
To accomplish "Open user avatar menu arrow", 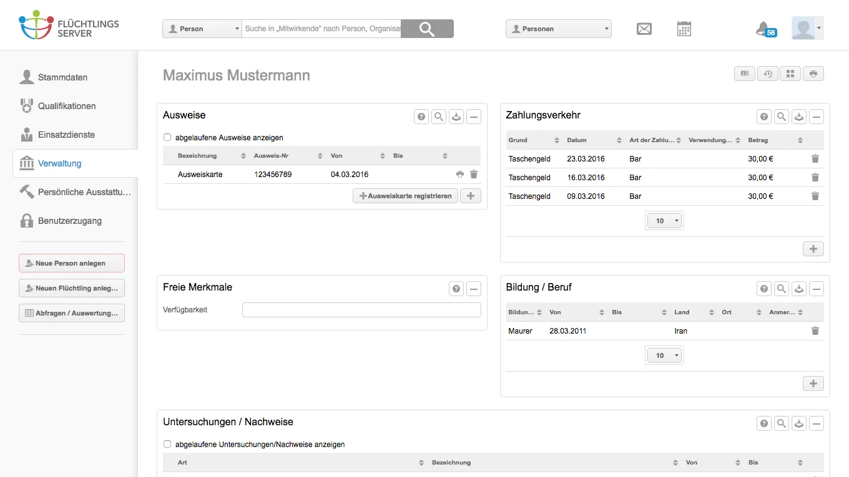I will [x=819, y=29].
